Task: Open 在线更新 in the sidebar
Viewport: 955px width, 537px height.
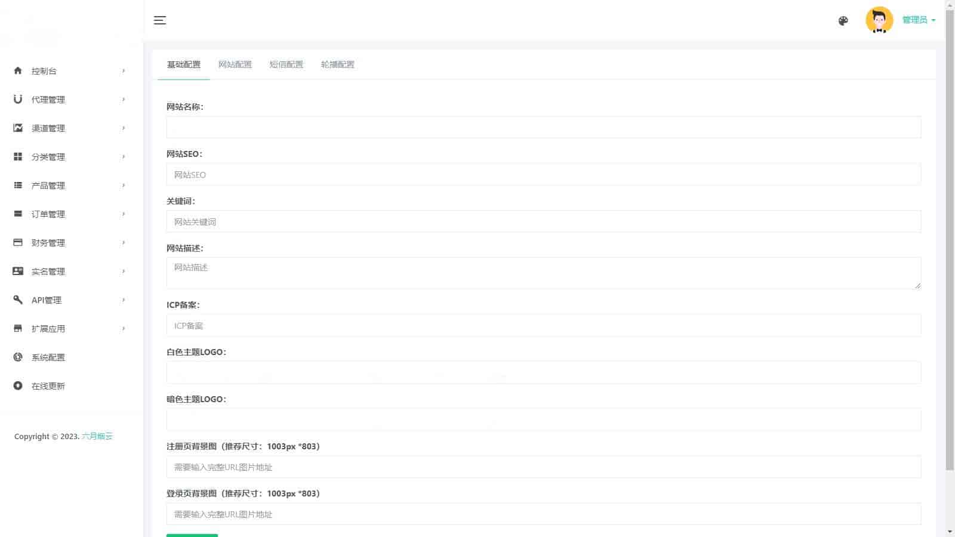Action: (48, 386)
